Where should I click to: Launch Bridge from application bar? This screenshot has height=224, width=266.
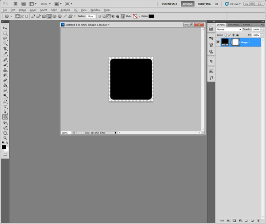click(16, 4)
